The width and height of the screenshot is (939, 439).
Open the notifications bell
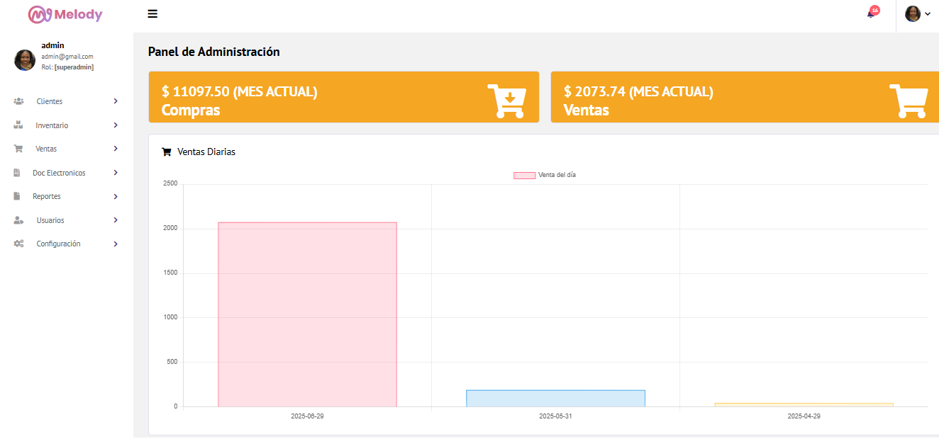871,14
